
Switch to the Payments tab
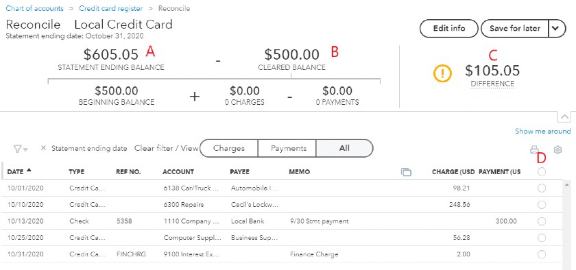[289, 149]
